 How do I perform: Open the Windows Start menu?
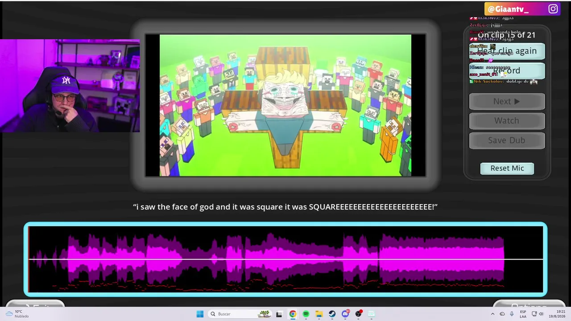(x=200, y=314)
